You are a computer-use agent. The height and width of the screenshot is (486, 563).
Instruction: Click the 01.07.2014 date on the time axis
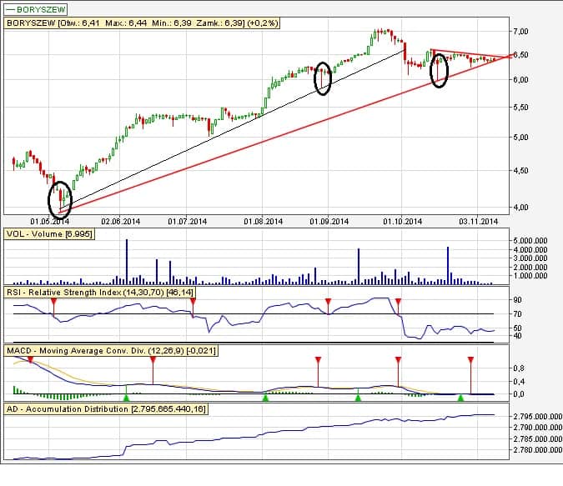tap(187, 222)
